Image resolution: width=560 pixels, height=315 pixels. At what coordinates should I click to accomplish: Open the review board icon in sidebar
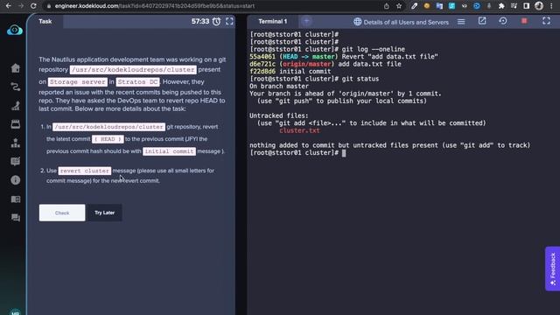click(x=16, y=162)
